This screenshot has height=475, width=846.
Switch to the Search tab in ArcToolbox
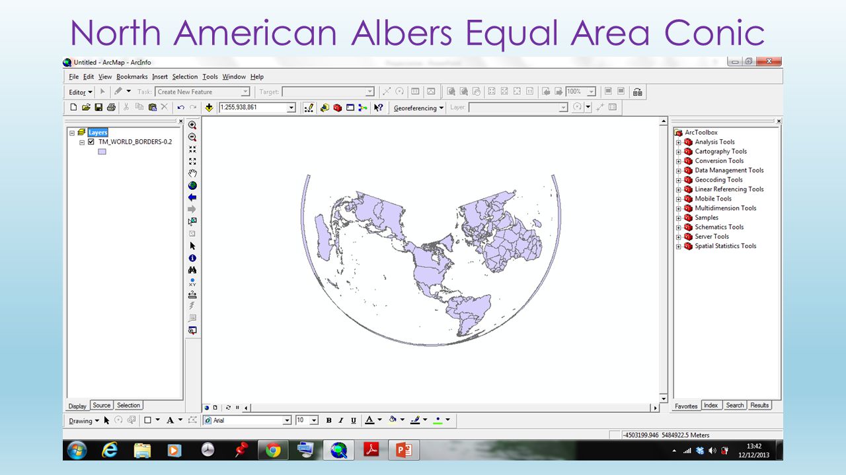(735, 405)
